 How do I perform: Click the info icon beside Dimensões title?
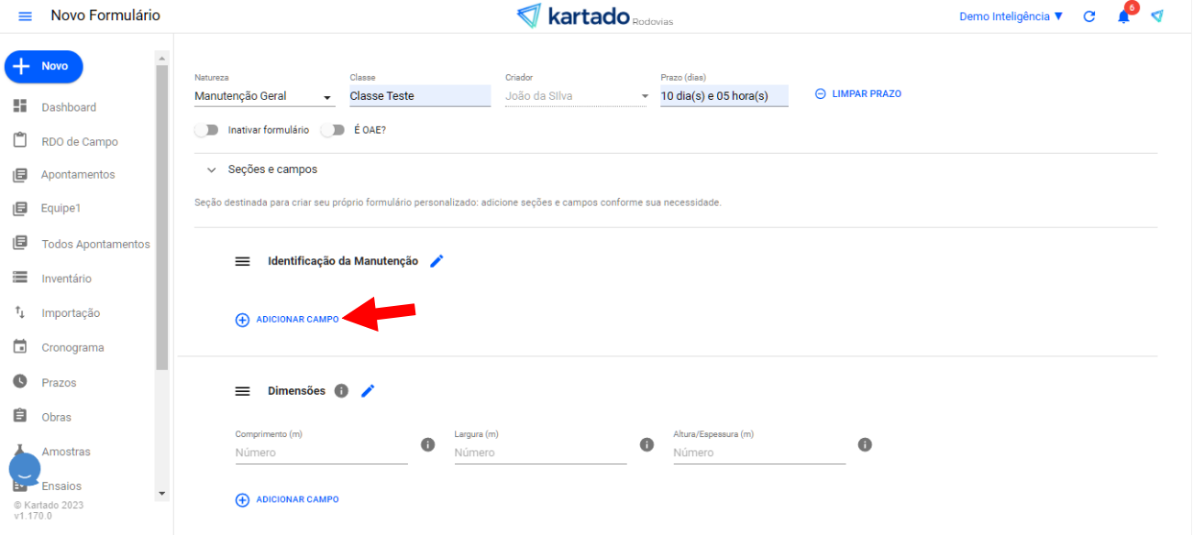pos(341,391)
